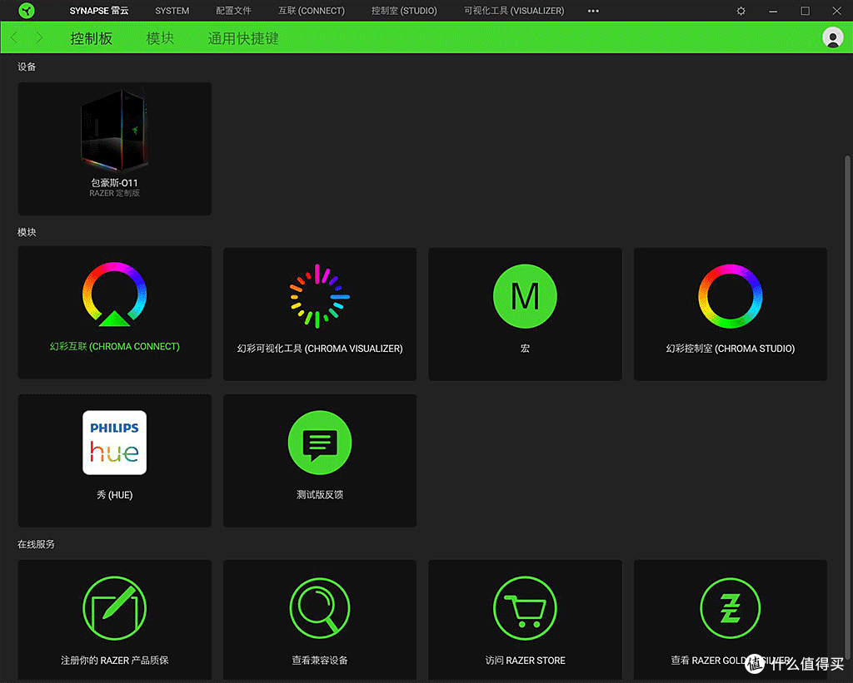This screenshot has width=853, height=683.
Task: Switch to the 控制室 (STUDIO) tab
Action: (x=404, y=11)
